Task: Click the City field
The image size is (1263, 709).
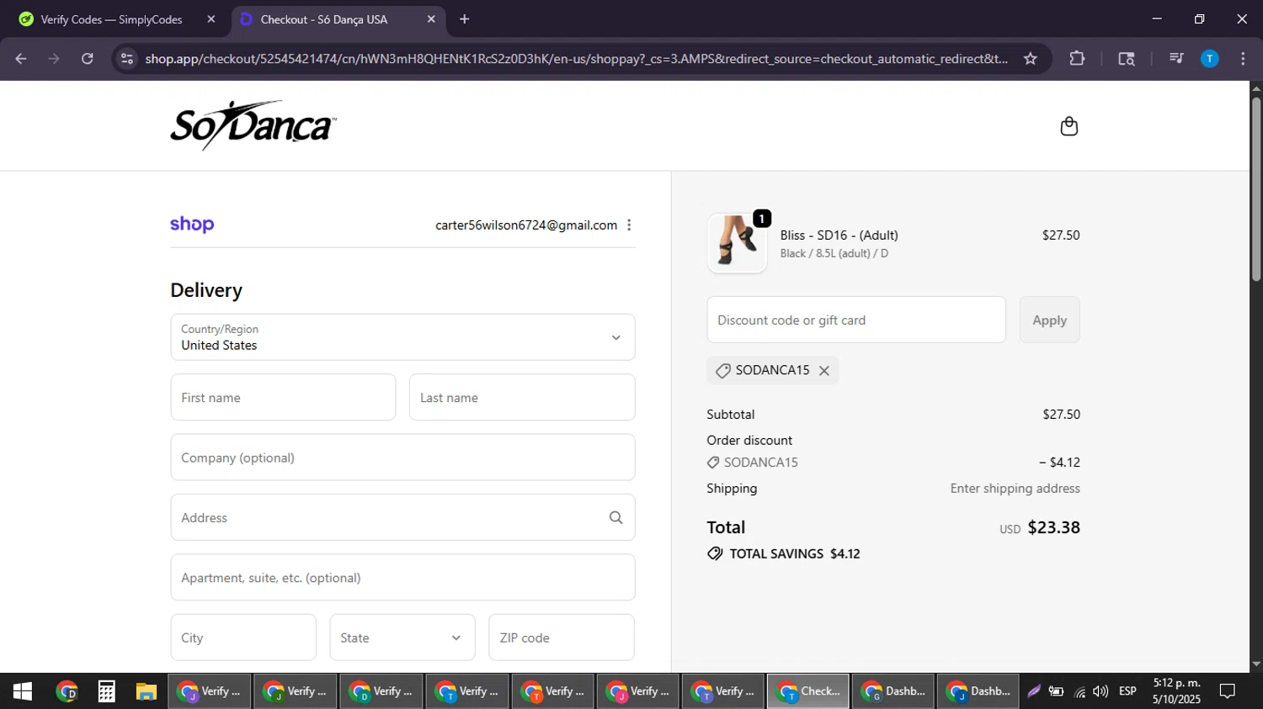Action: pyautogui.click(x=243, y=638)
